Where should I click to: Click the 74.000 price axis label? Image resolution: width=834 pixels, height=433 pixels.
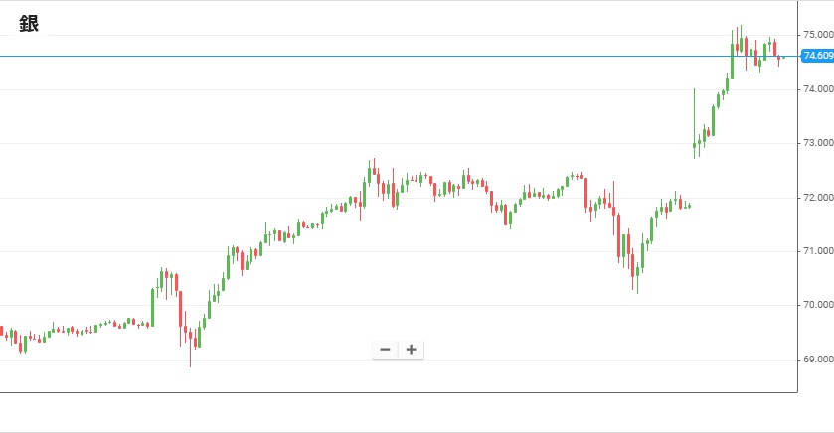(x=817, y=89)
